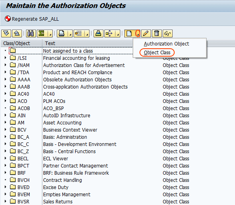This screenshot has height=205, width=235.
Task: Click the Collapse all nodes toolbar icon
Action: click(17, 33)
